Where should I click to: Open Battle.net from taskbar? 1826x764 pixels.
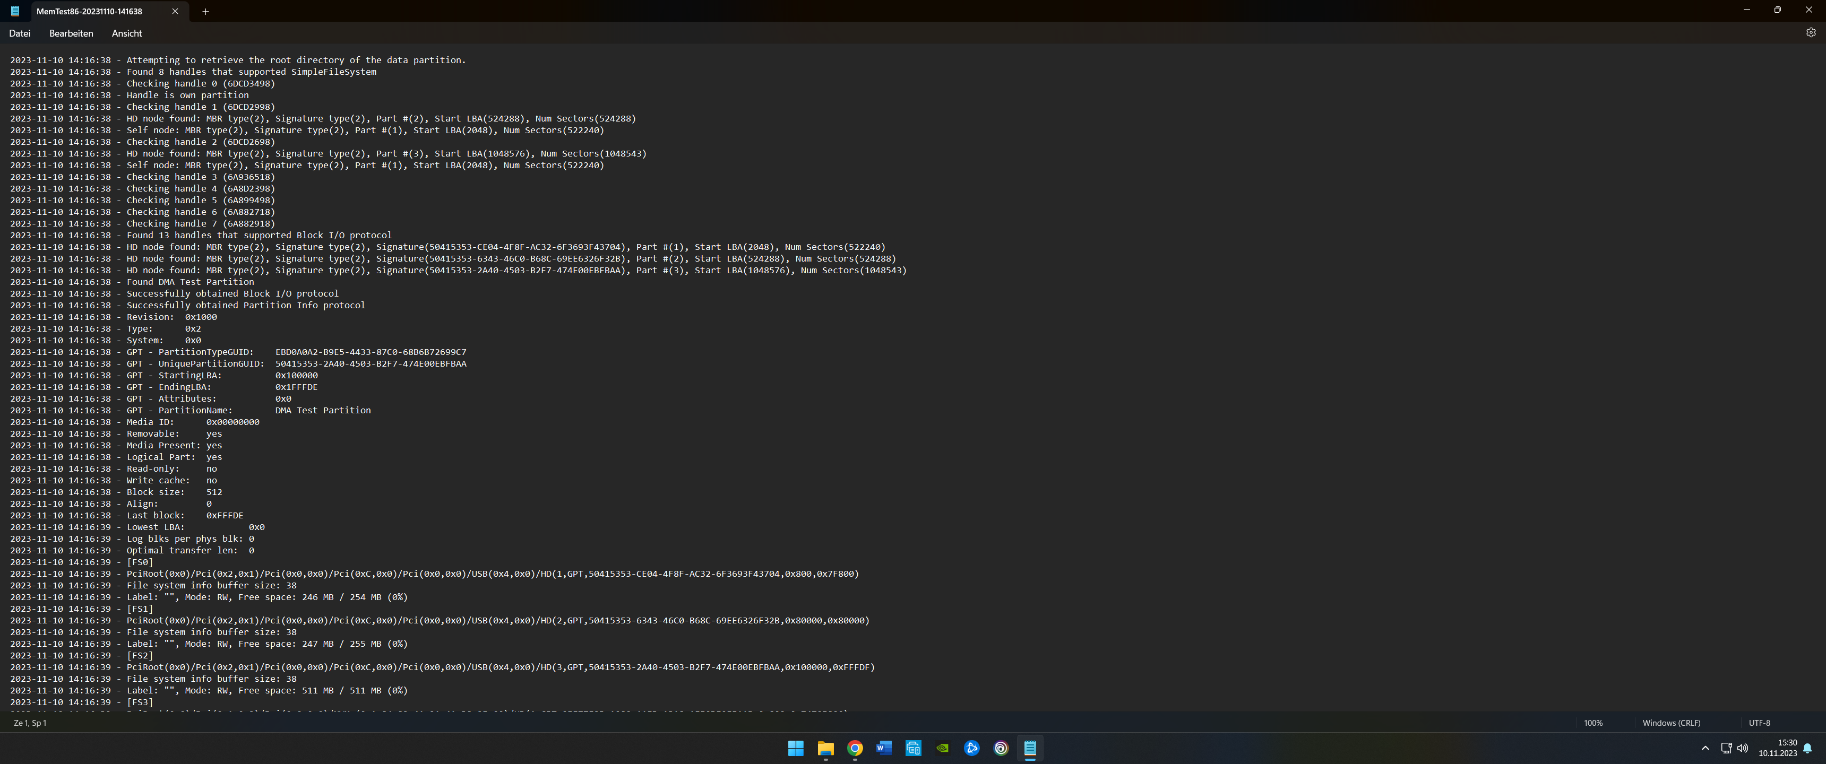(x=972, y=748)
